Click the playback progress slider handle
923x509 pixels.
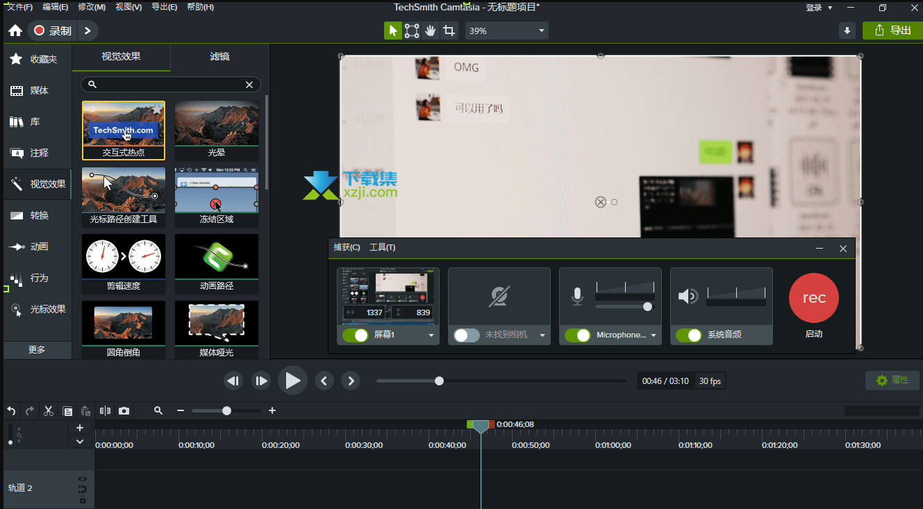point(439,381)
